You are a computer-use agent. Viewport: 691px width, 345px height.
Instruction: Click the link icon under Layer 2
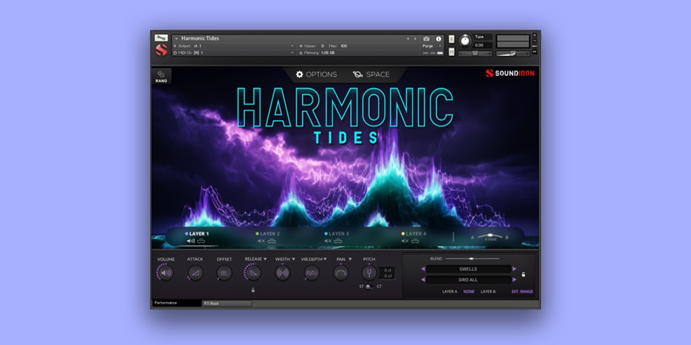[x=272, y=241]
